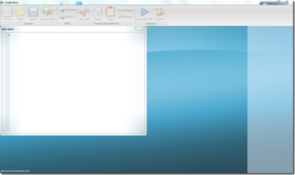Cut selection with Recortar
Screen dimensions: 295x175
[85, 14]
